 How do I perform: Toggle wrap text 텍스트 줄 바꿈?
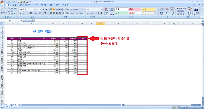pyautogui.click(x=72, y=10)
